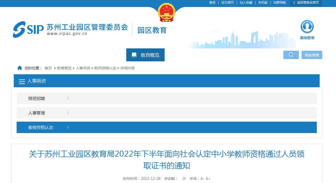Click the hamburger icon beside 人事师资
This screenshot has width=336, height=183.
(22, 82)
